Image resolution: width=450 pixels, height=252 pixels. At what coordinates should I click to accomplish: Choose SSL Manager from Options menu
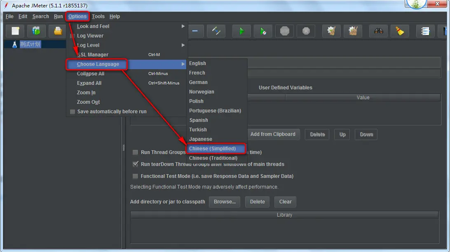(127, 54)
